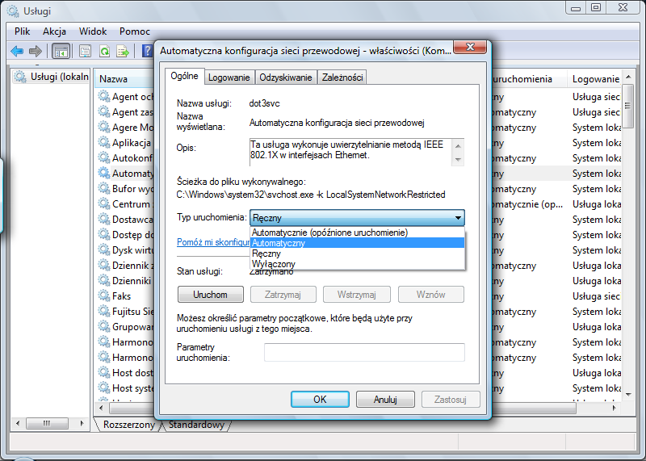Click the toolbar Properties icon
This screenshot has width=646, height=461.
(85, 51)
